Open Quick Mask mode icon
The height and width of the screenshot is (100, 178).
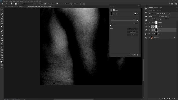coord(2,65)
